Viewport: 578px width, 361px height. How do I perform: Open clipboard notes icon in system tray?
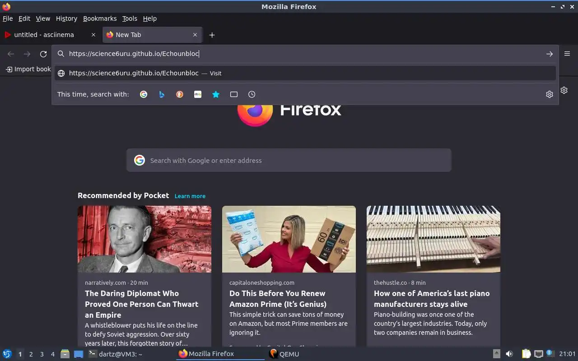(x=526, y=354)
